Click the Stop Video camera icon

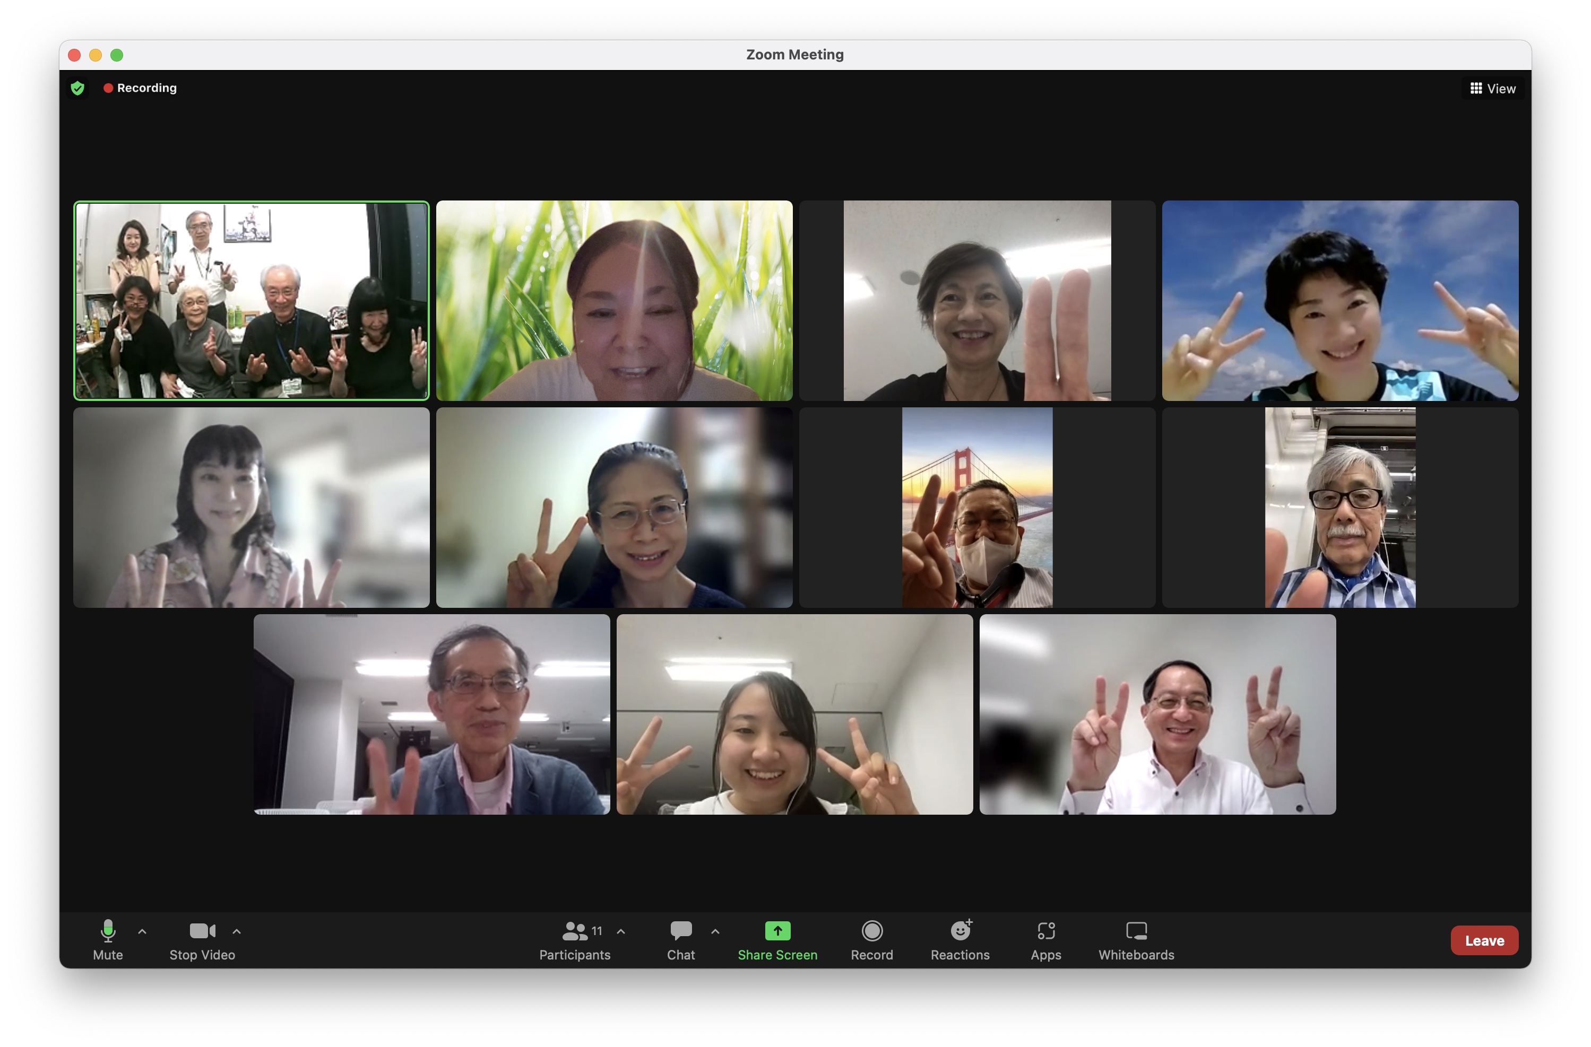[203, 931]
